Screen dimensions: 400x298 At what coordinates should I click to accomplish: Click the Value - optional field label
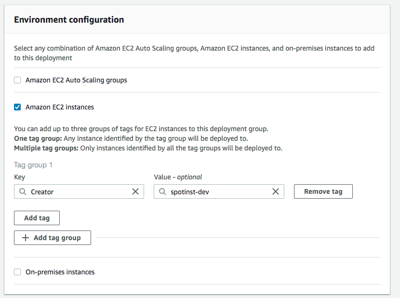pyautogui.click(x=178, y=177)
